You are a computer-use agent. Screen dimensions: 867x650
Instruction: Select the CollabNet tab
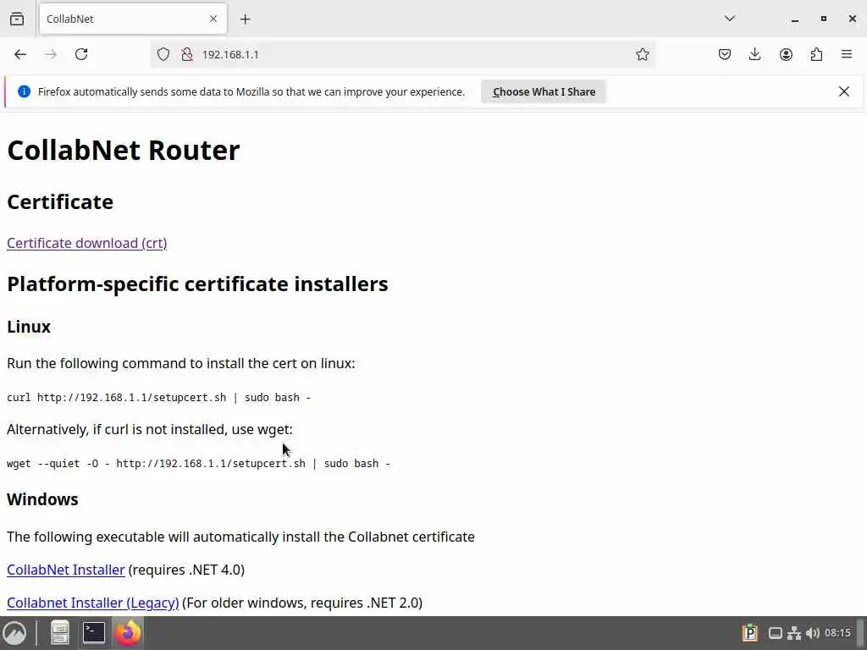[133, 19]
